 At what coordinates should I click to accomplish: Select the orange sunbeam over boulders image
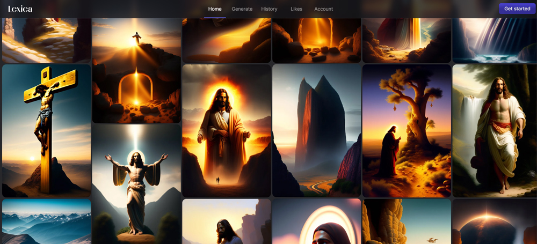(x=227, y=40)
